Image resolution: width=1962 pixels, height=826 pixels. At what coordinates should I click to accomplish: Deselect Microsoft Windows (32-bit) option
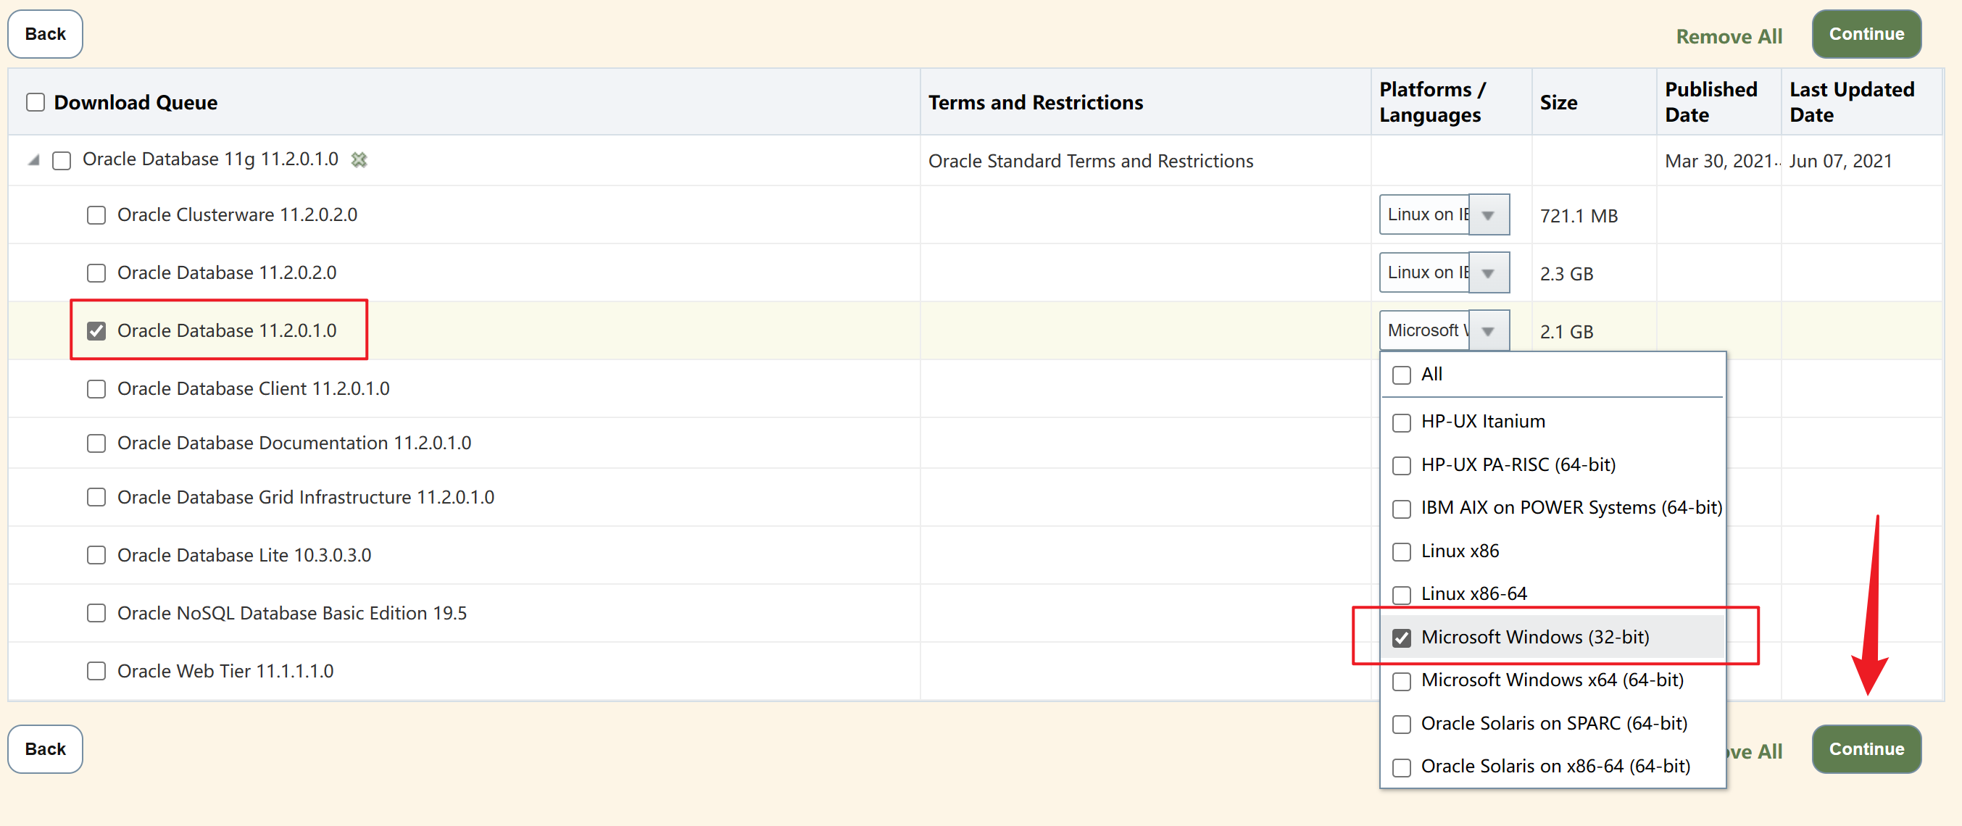(x=1402, y=638)
